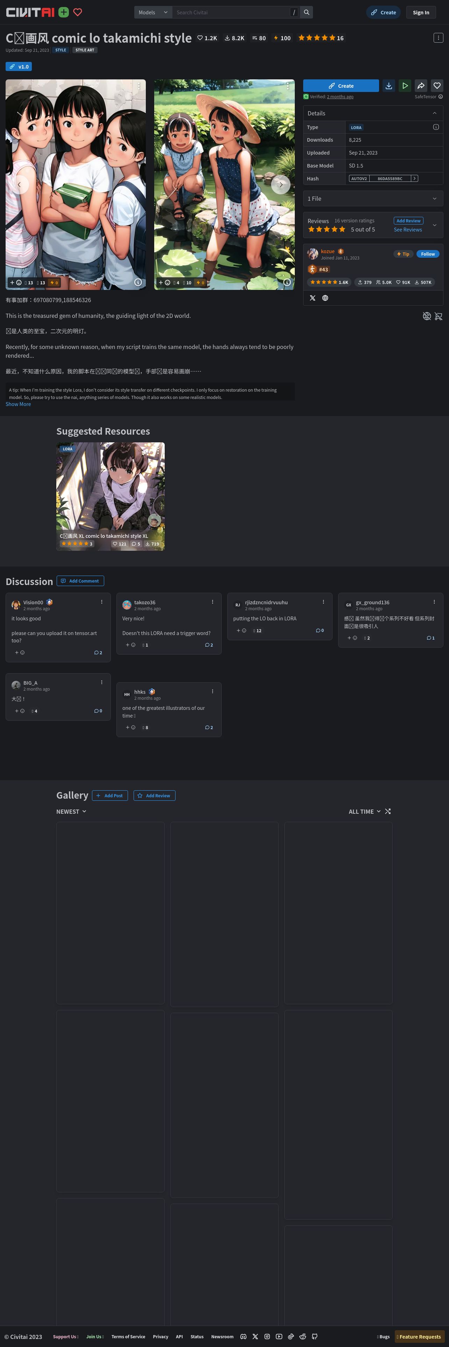Screen dimensions: 449x1347
Task: Click the Feature Requests button
Action: [419, 1337]
